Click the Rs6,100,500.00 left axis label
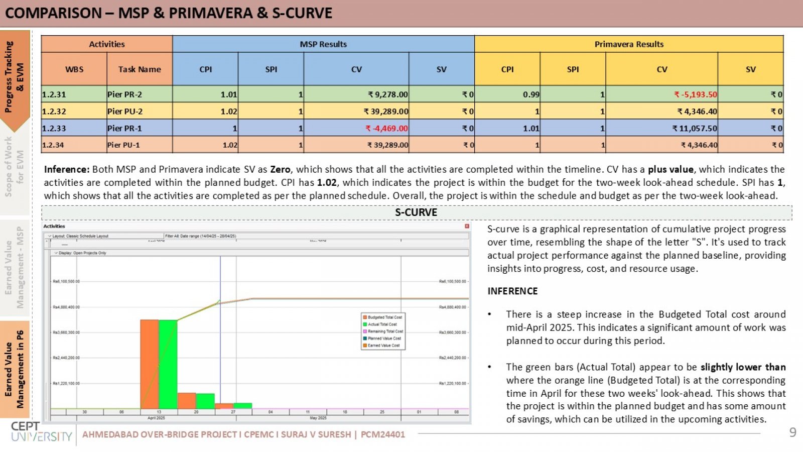The image size is (803, 452). click(66, 281)
